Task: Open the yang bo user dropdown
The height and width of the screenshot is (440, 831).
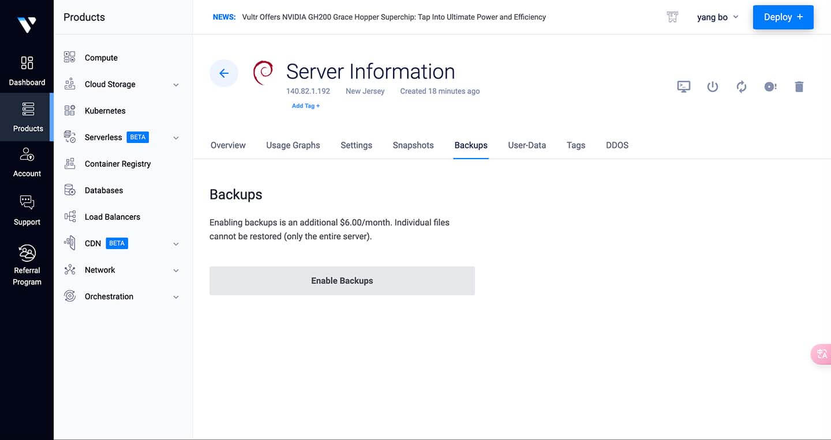Action: click(x=717, y=17)
